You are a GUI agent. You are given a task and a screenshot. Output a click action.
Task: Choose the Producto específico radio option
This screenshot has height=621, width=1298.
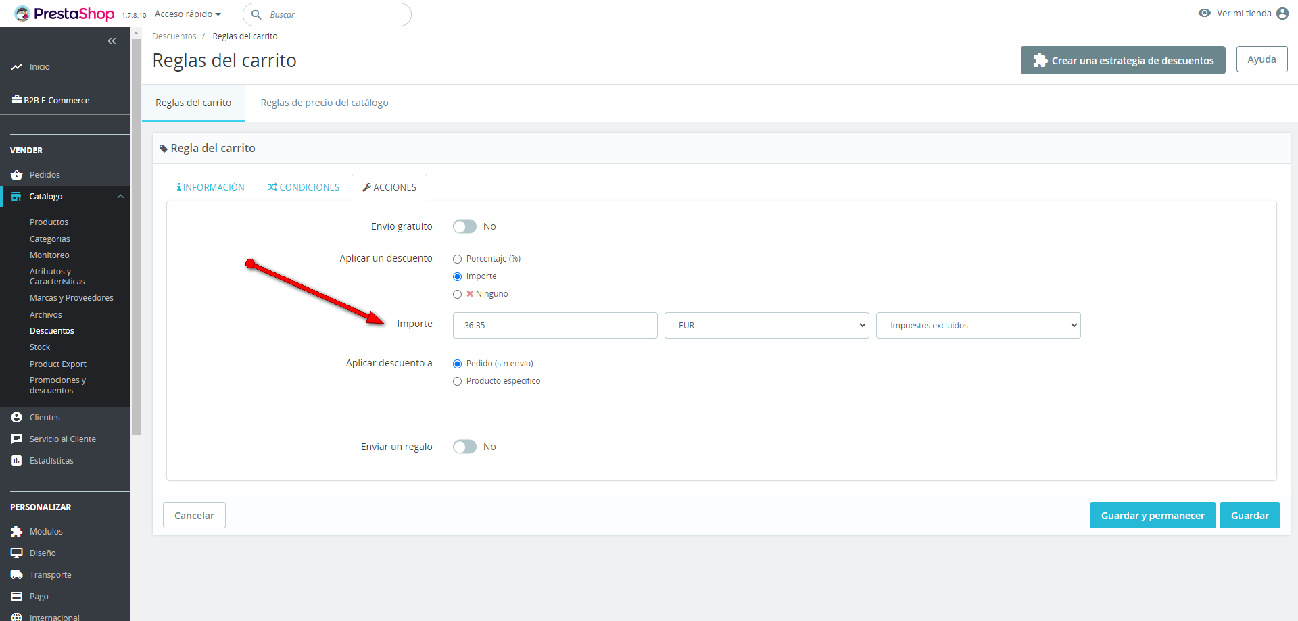[458, 381]
